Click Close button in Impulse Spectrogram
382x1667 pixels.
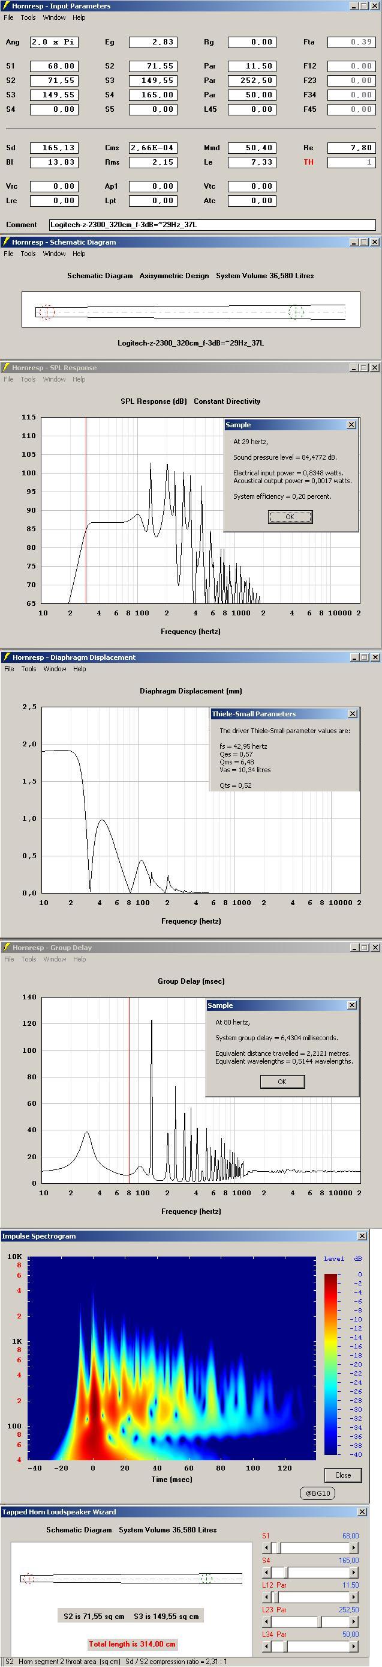tap(342, 1475)
